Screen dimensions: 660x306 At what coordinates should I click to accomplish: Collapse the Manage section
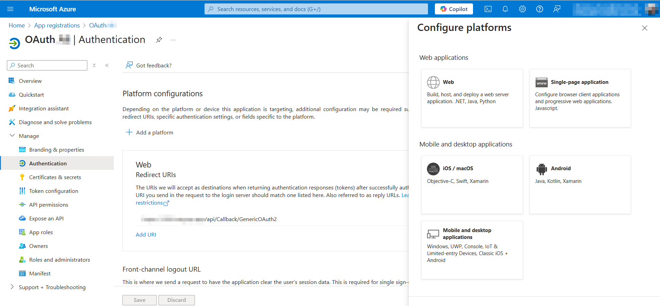(12, 136)
